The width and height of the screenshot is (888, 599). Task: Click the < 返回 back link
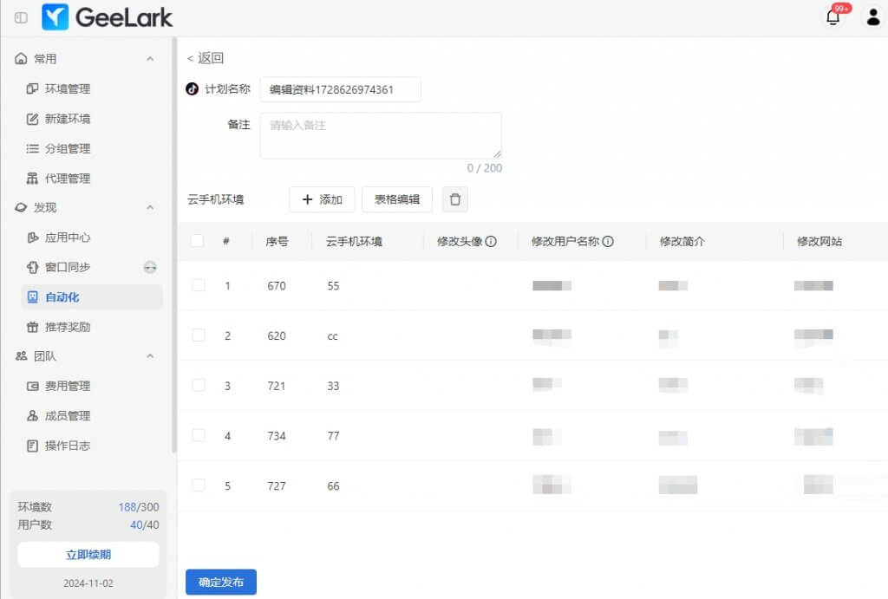(x=206, y=58)
